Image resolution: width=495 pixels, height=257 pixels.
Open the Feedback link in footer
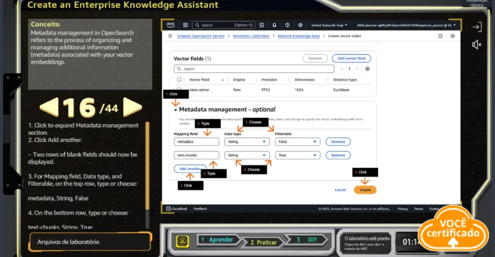click(x=200, y=208)
